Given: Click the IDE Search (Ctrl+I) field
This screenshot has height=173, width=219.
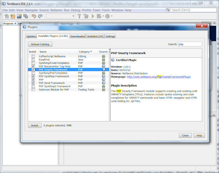Looking at the screenshot, I should 194,10.
